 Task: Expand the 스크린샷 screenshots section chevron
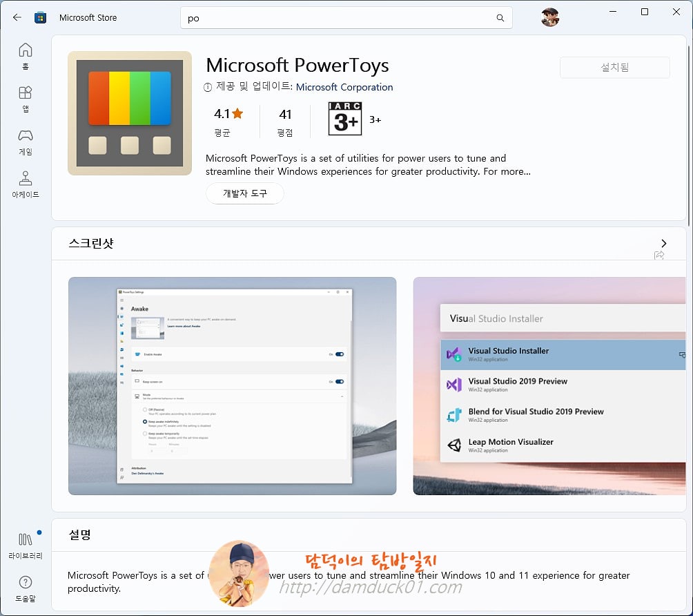pos(663,243)
